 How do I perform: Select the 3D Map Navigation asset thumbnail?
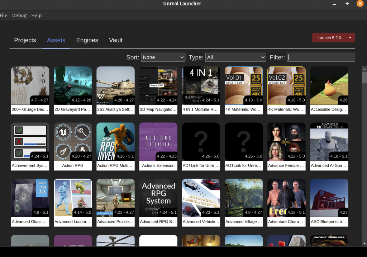[158, 85]
